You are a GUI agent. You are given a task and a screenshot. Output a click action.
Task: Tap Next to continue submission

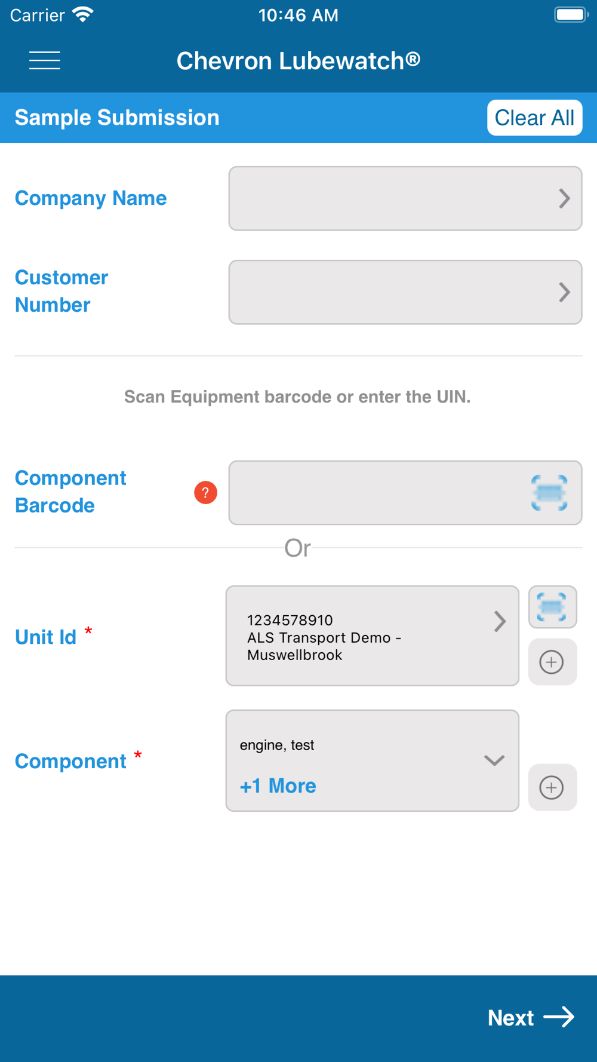click(511, 1018)
